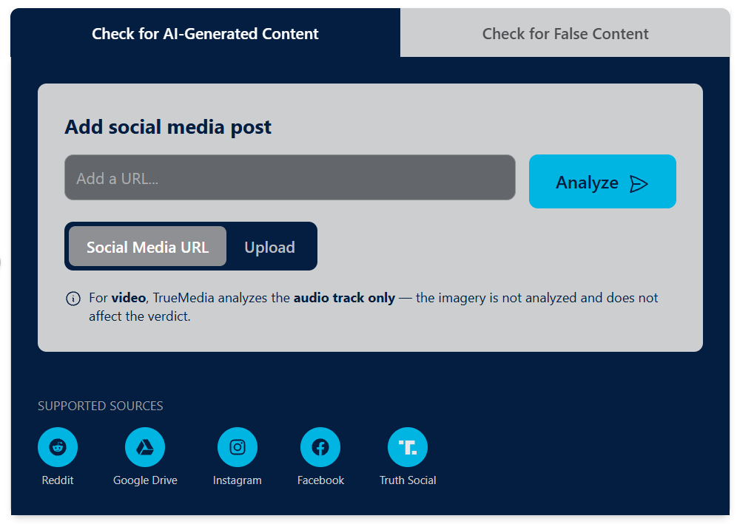Click the Truth Social text label
Screen dimensions: 737x524
coord(408,480)
